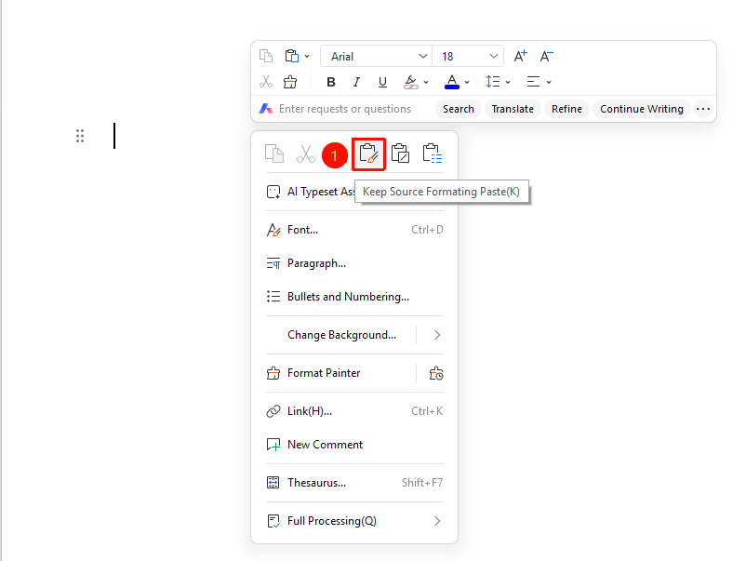Open the highlight color dropdown arrow
Viewport: 746px width, 561px height.
coord(426,82)
